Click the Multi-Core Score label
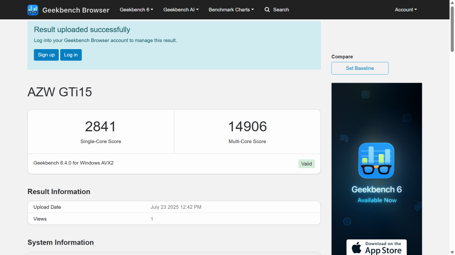The height and width of the screenshot is (255, 455). pos(247,141)
